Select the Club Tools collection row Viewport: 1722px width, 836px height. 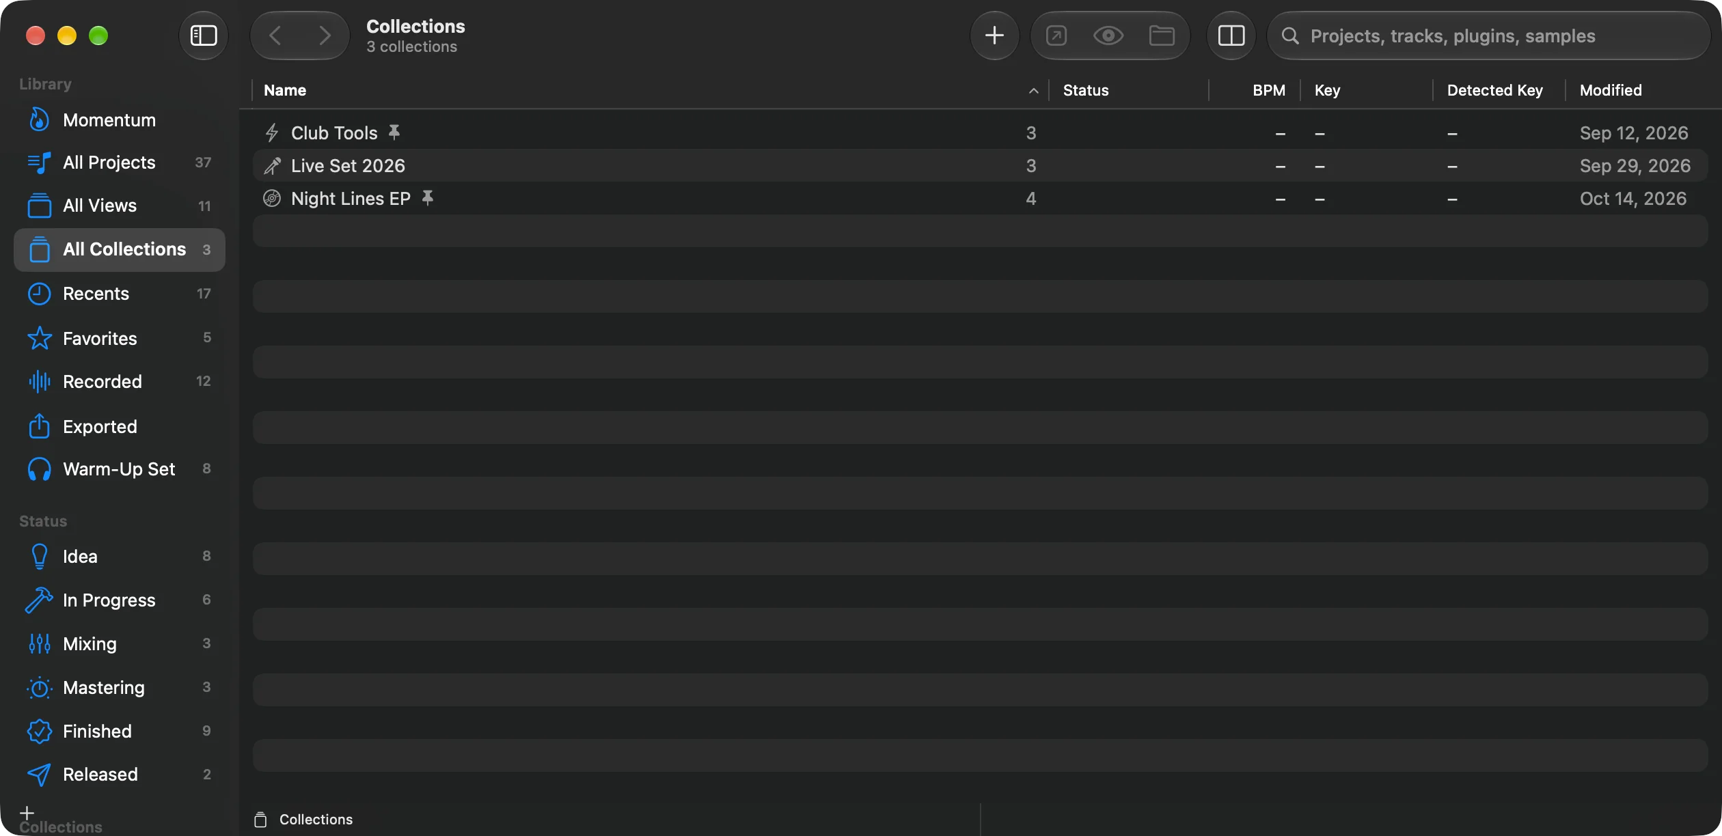(981, 133)
